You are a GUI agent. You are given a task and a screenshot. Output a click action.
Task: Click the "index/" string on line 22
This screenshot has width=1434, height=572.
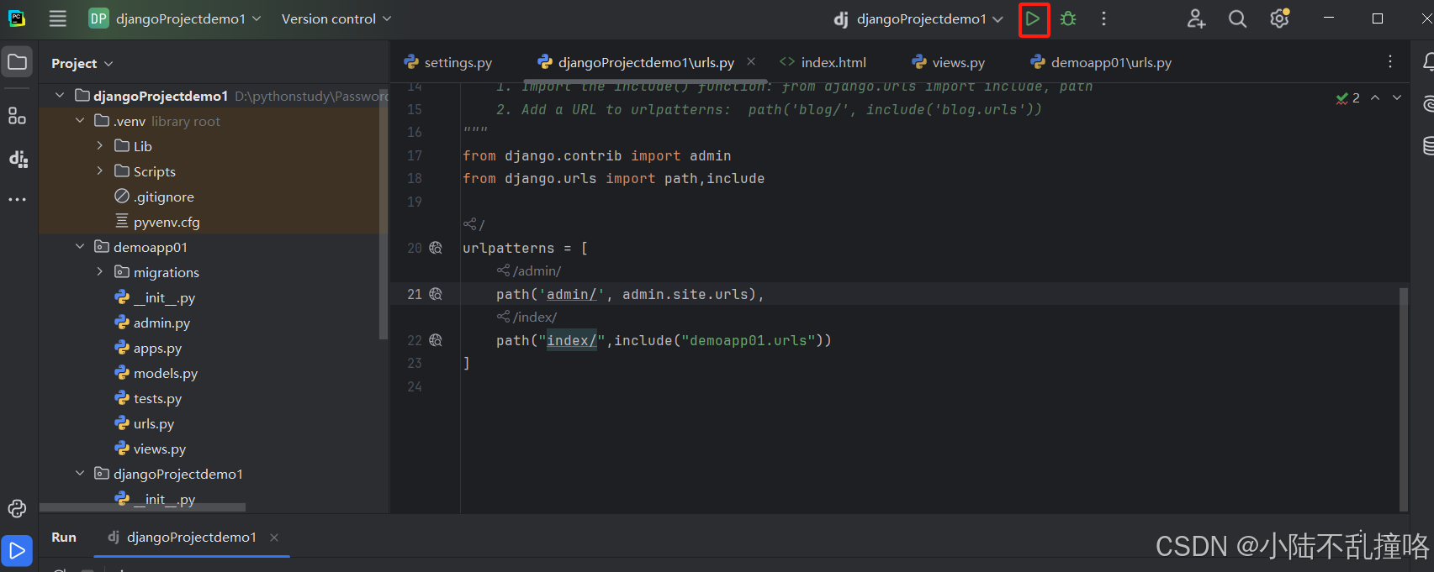coord(571,340)
